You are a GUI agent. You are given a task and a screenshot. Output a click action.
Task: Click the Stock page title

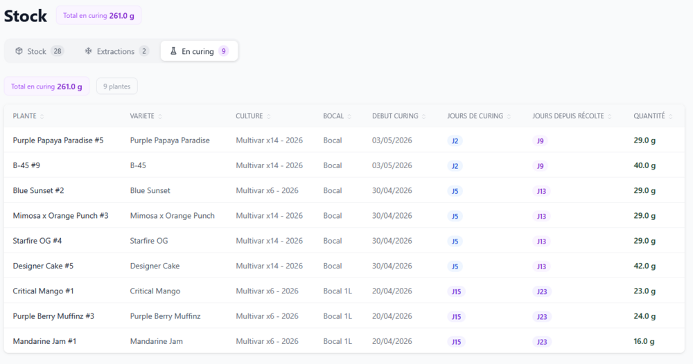tap(26, 16)
